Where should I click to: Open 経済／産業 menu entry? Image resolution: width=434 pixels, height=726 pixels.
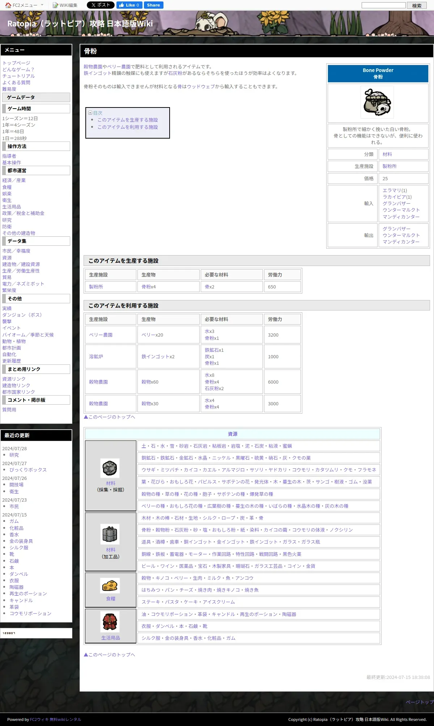point(14,180)
